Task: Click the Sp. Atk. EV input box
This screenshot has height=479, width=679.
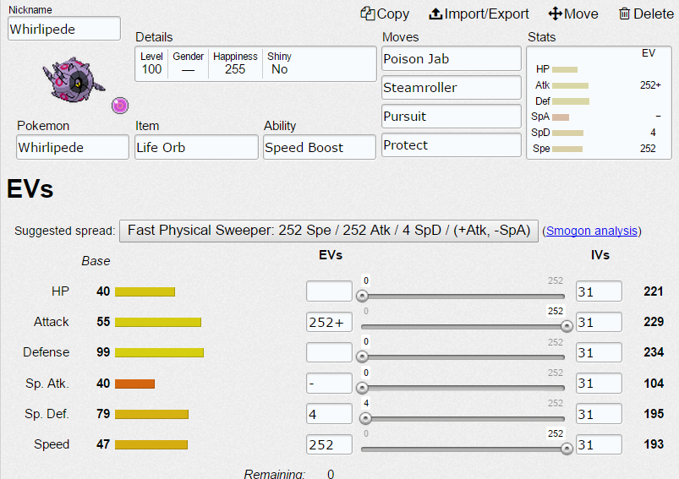Action: [329, 383]
